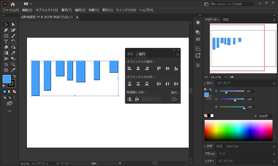This screenshot has height=166, width=278.
Task: Click the Adobe help search field
Action: pos(233,4)
